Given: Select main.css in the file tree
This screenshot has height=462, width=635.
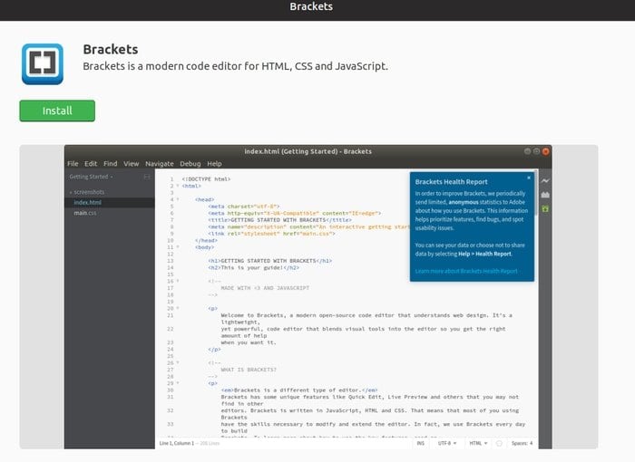Looking at the screenshot, I should tap(85, 213).
